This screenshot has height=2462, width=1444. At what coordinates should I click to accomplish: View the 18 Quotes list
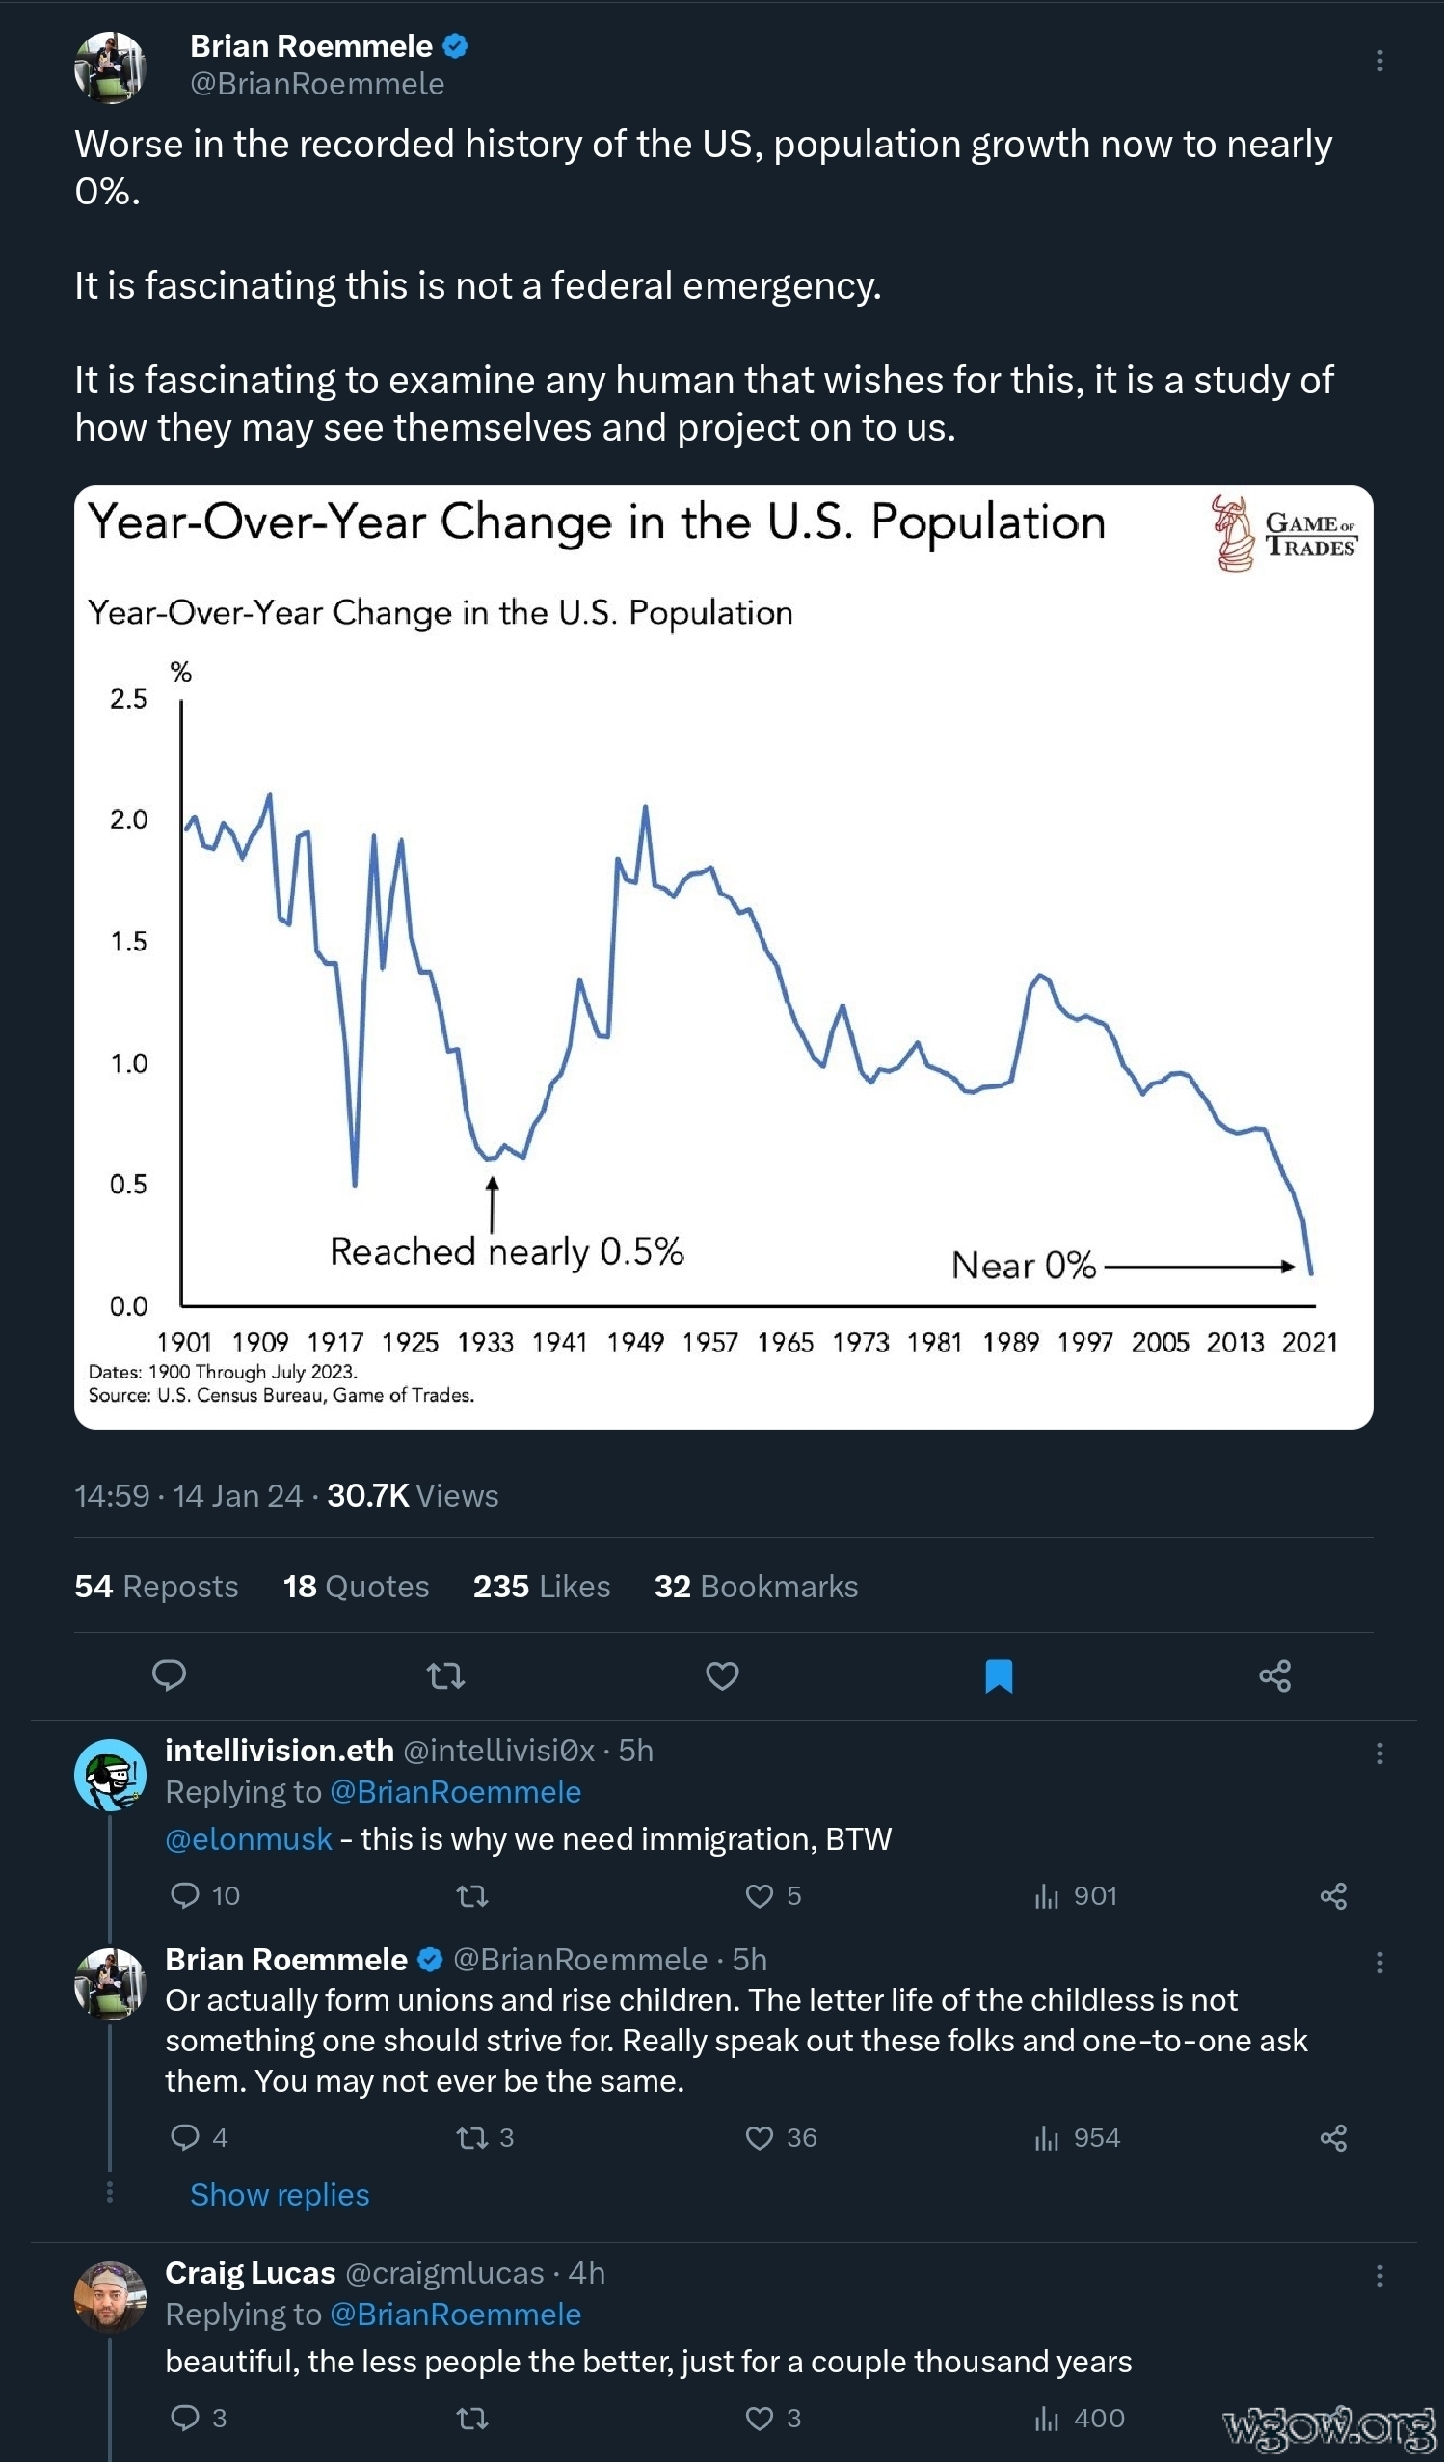(x=356, y=1586)
